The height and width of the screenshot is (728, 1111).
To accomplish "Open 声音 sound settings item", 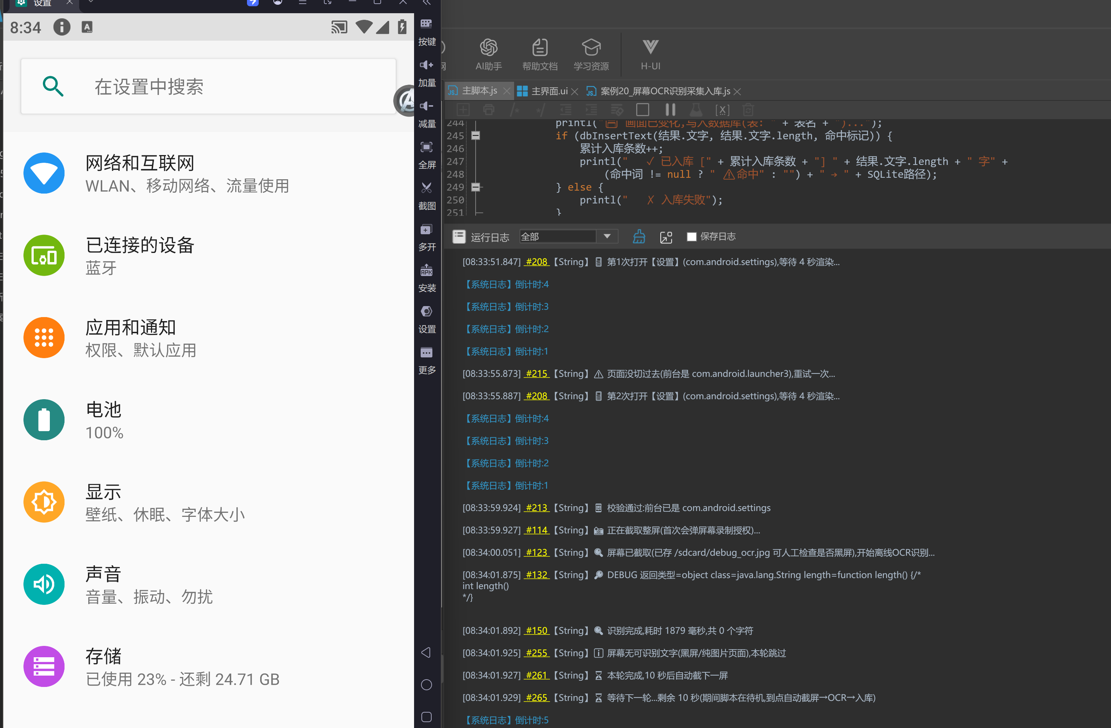I will coord(208,584).
